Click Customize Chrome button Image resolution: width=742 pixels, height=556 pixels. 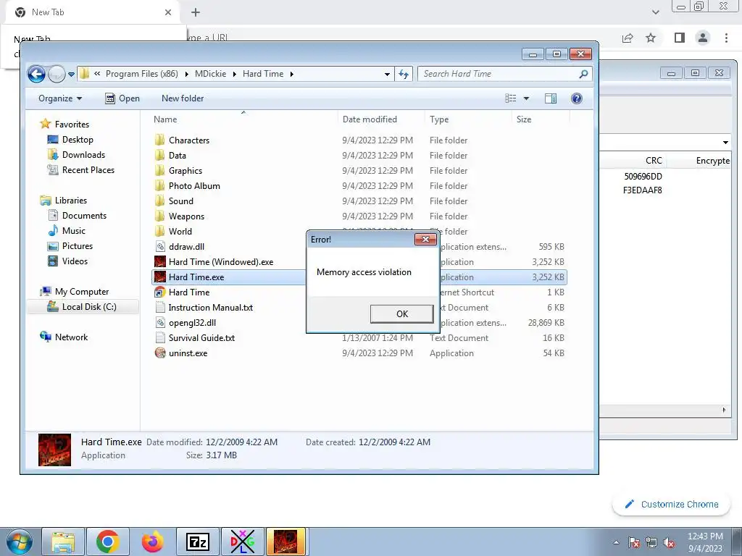tap(672, 505)
